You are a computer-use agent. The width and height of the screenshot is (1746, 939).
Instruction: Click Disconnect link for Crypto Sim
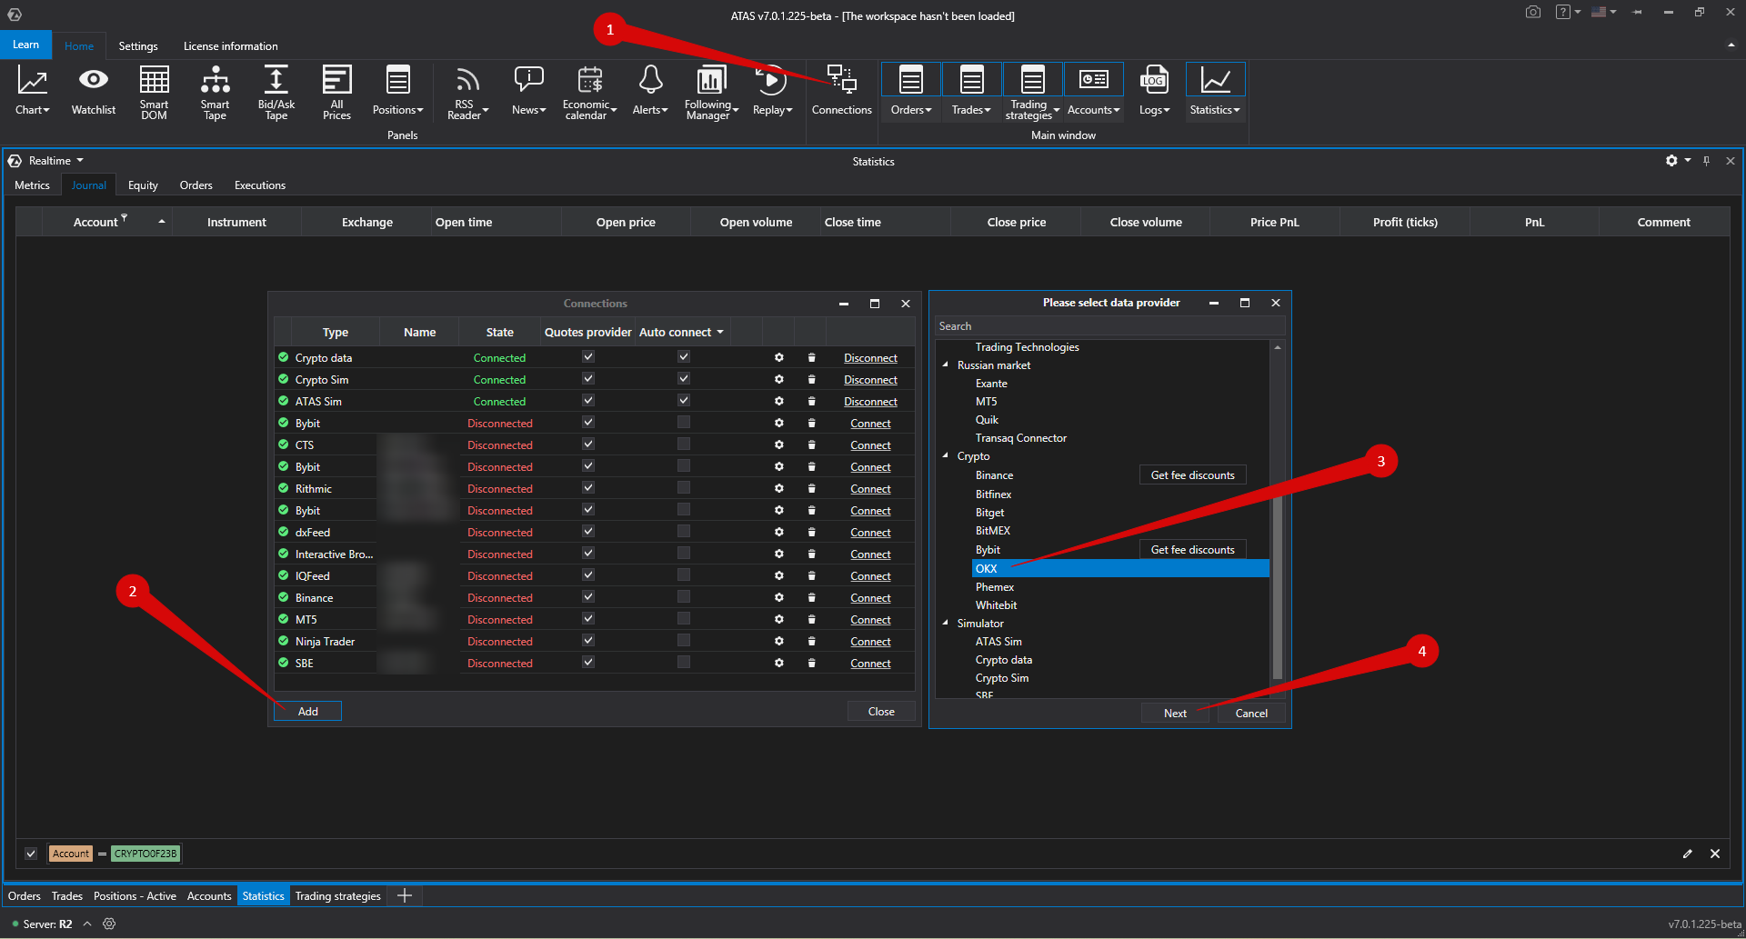870,380
